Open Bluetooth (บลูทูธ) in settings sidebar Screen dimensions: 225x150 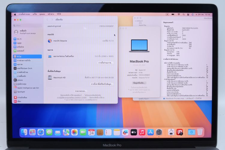coord(17,43)
